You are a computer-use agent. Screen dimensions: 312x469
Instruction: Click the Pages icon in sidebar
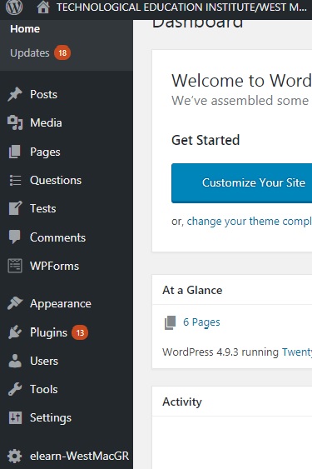15,152
